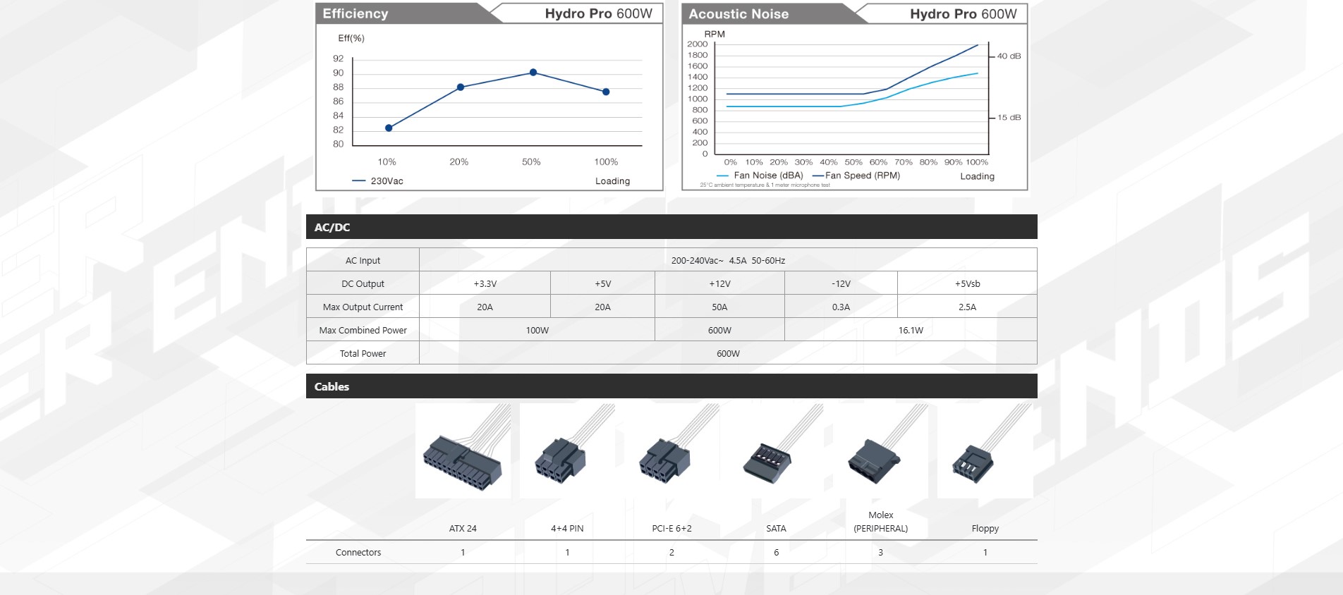Click the 100% loading efficiency data point
Screen dimensions: 1343x595
(x=606, y=92)
